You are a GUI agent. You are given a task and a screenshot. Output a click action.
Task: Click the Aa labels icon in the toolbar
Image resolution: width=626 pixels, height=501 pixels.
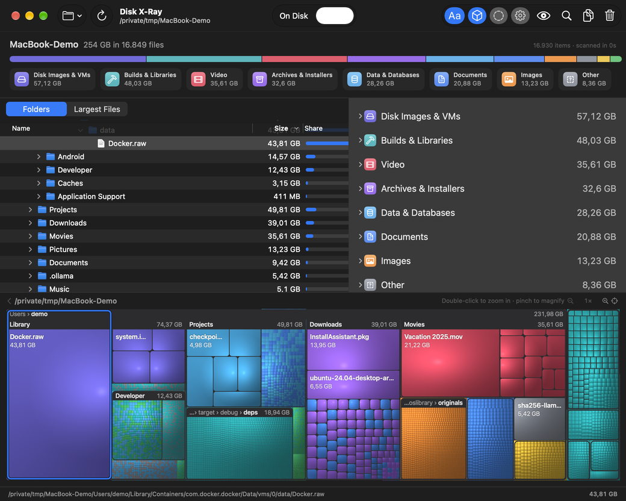pos(454,16)
